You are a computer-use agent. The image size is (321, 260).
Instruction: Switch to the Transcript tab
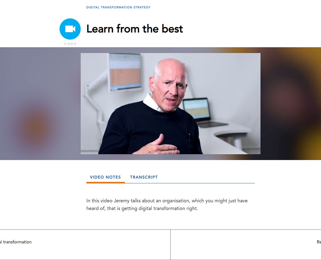coord(144,177)
